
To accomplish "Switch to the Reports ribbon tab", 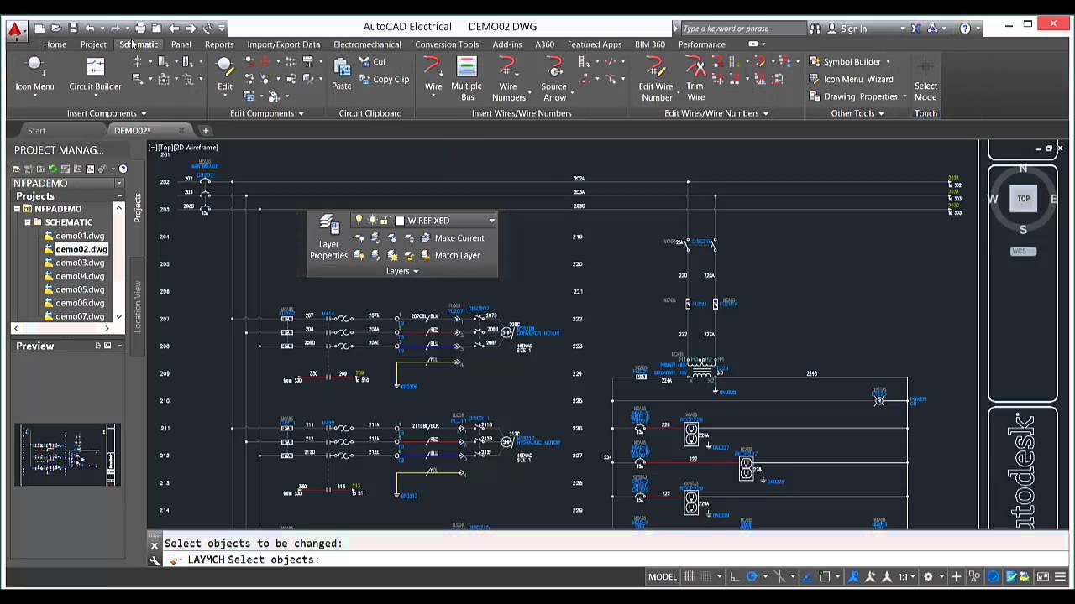I will [219, 44].
